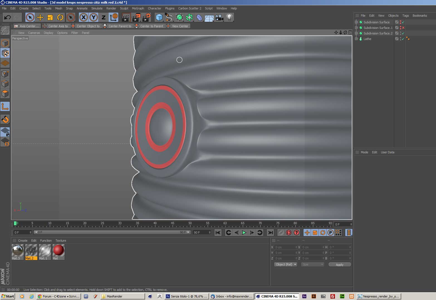This screenshot has height=300, width=436.
Task: Select the Mat.2 material thumbnail
Action: coord(31,252)
